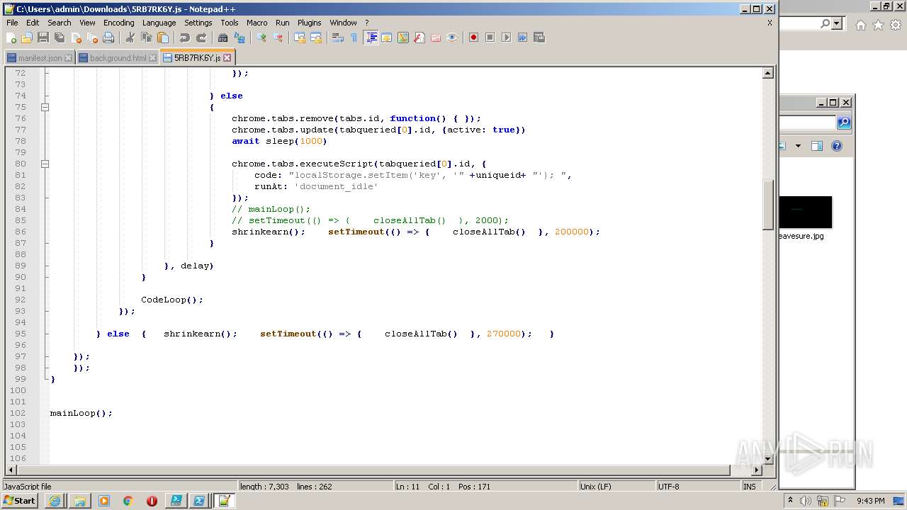Open the Edit menu
907x510 pixels.
[x=33, y=23]
